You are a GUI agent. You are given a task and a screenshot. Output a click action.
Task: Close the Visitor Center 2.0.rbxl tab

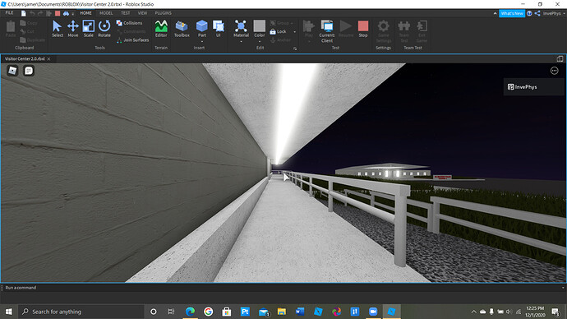coord(48,59)
